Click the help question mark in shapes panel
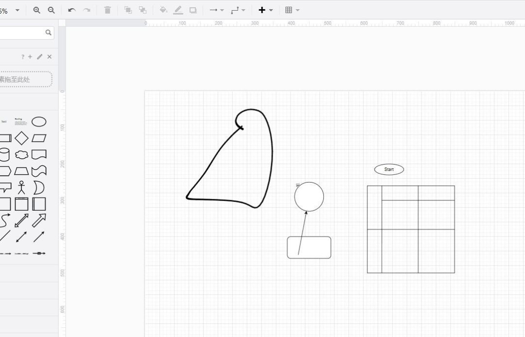Screen dimensions: 525x337 click(22, 57)
